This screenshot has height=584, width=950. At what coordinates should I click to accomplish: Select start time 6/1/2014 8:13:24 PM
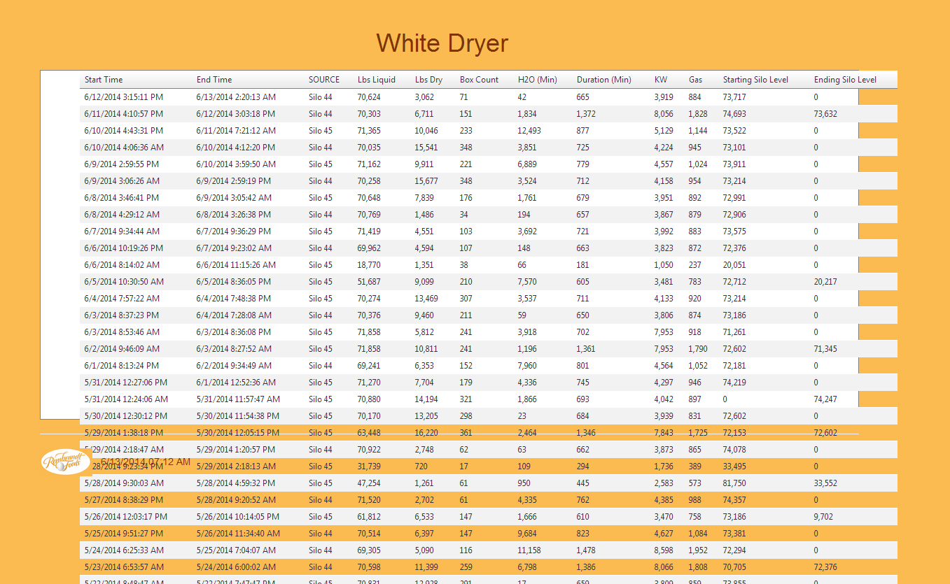(122, 366)
